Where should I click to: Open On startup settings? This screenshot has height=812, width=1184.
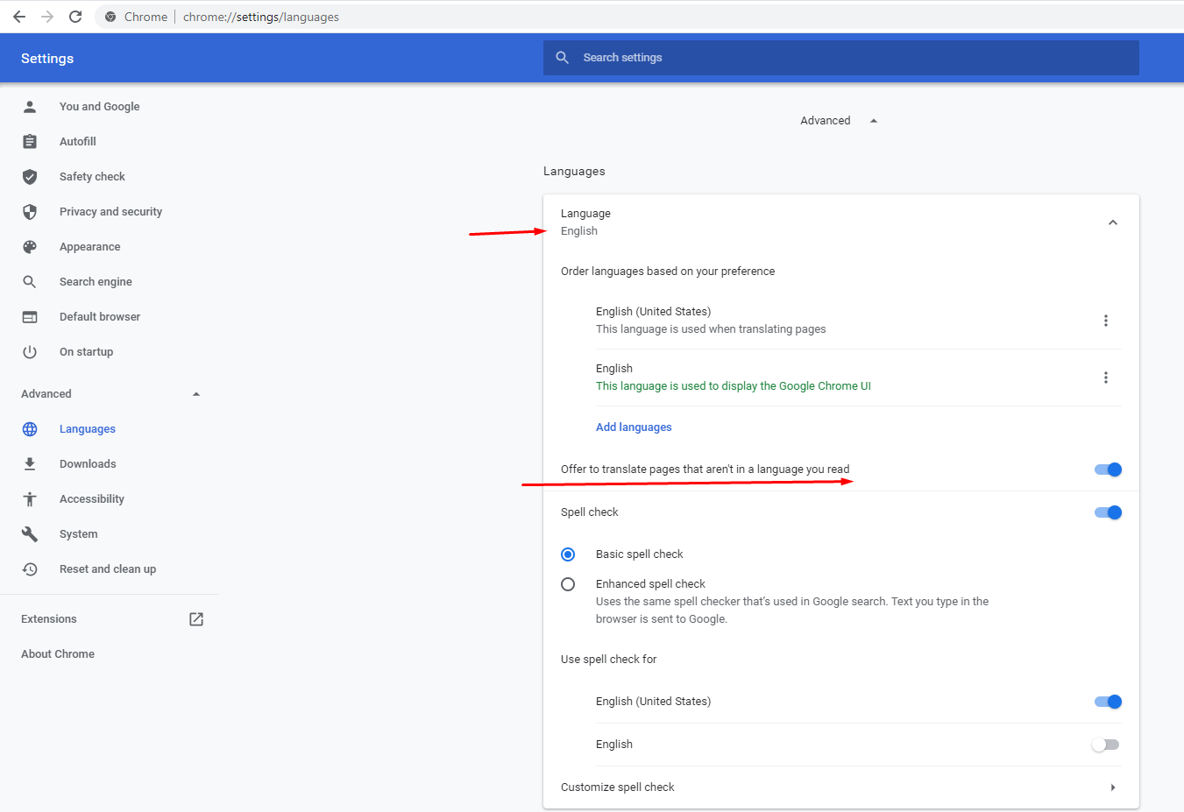click(x=86, y=352)
